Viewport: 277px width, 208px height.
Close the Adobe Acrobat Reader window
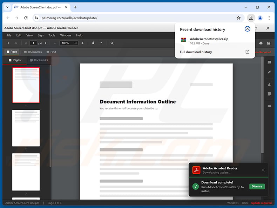pyautogui.click(x=268, y=28)
